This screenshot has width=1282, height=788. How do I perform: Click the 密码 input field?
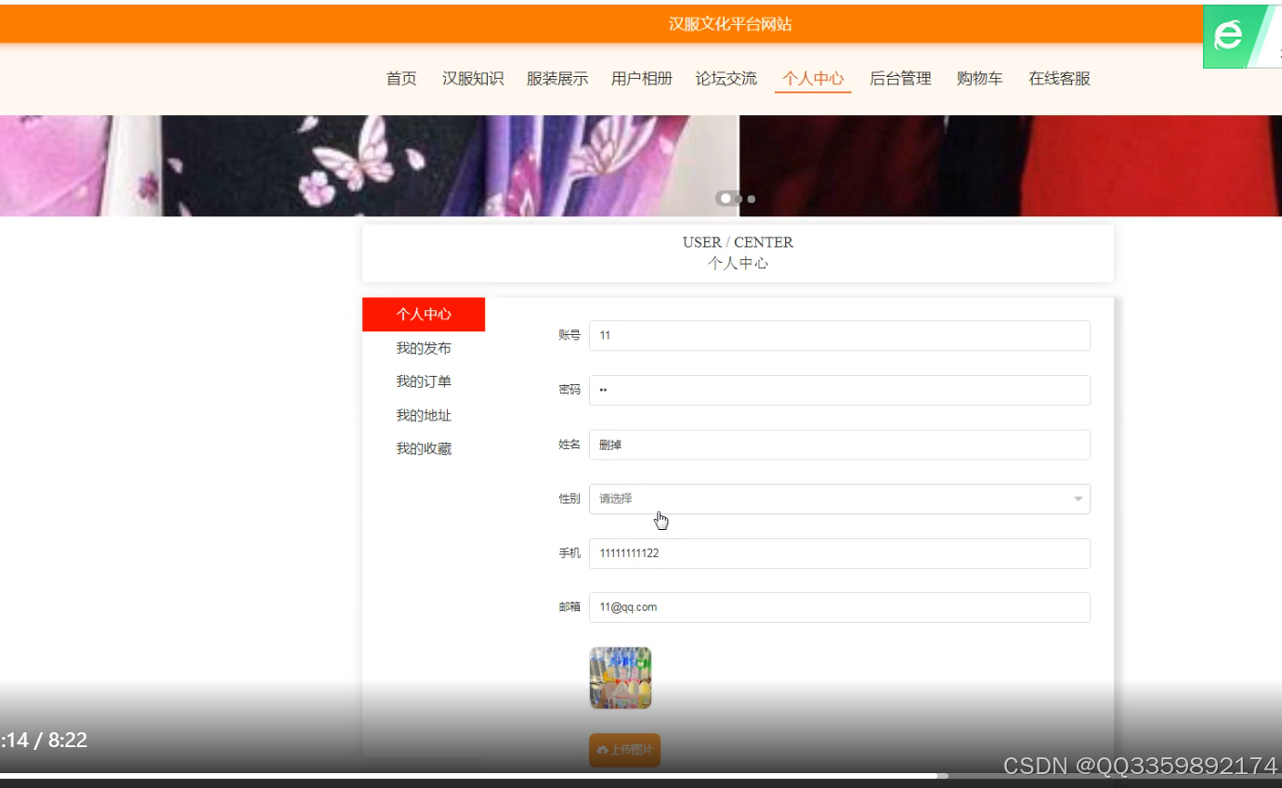(840, 391)
